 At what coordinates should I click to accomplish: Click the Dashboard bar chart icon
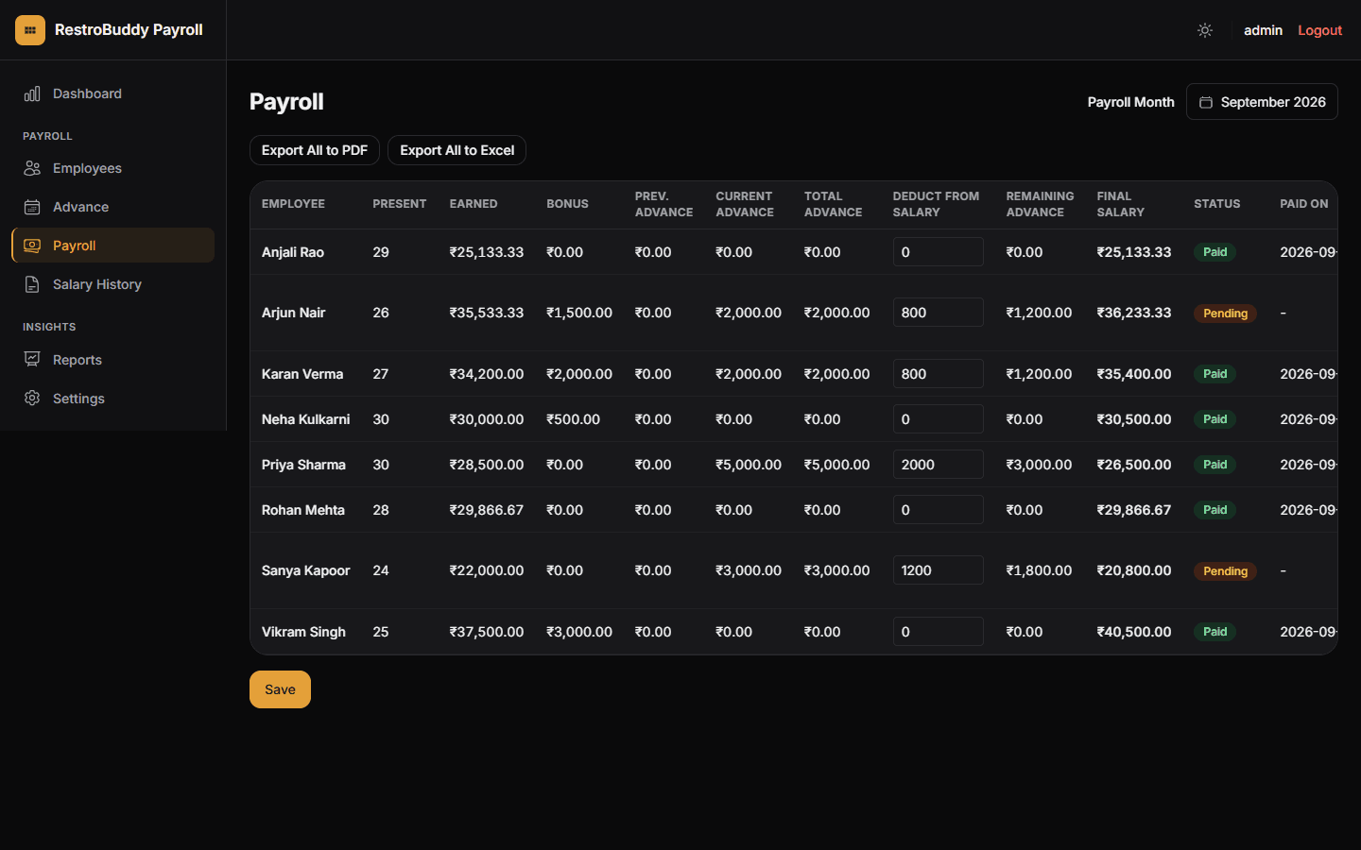tap(32, 93)
